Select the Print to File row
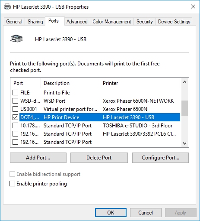 (96, 93)
